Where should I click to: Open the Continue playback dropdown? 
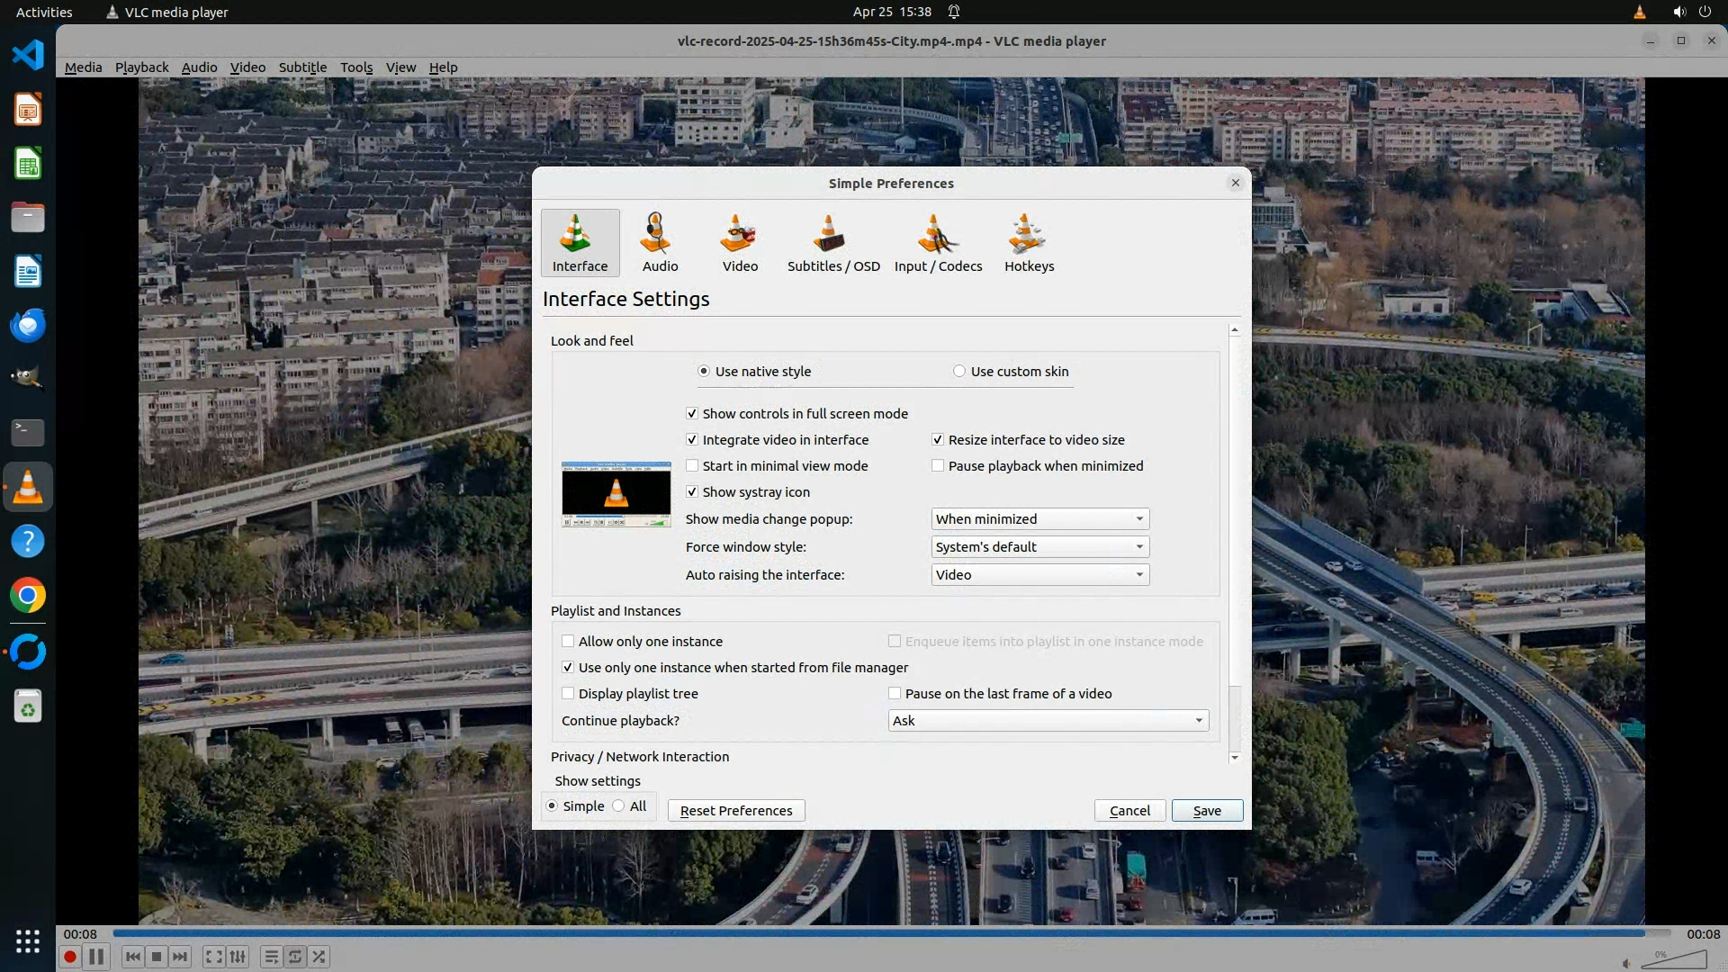[1048, 721]
